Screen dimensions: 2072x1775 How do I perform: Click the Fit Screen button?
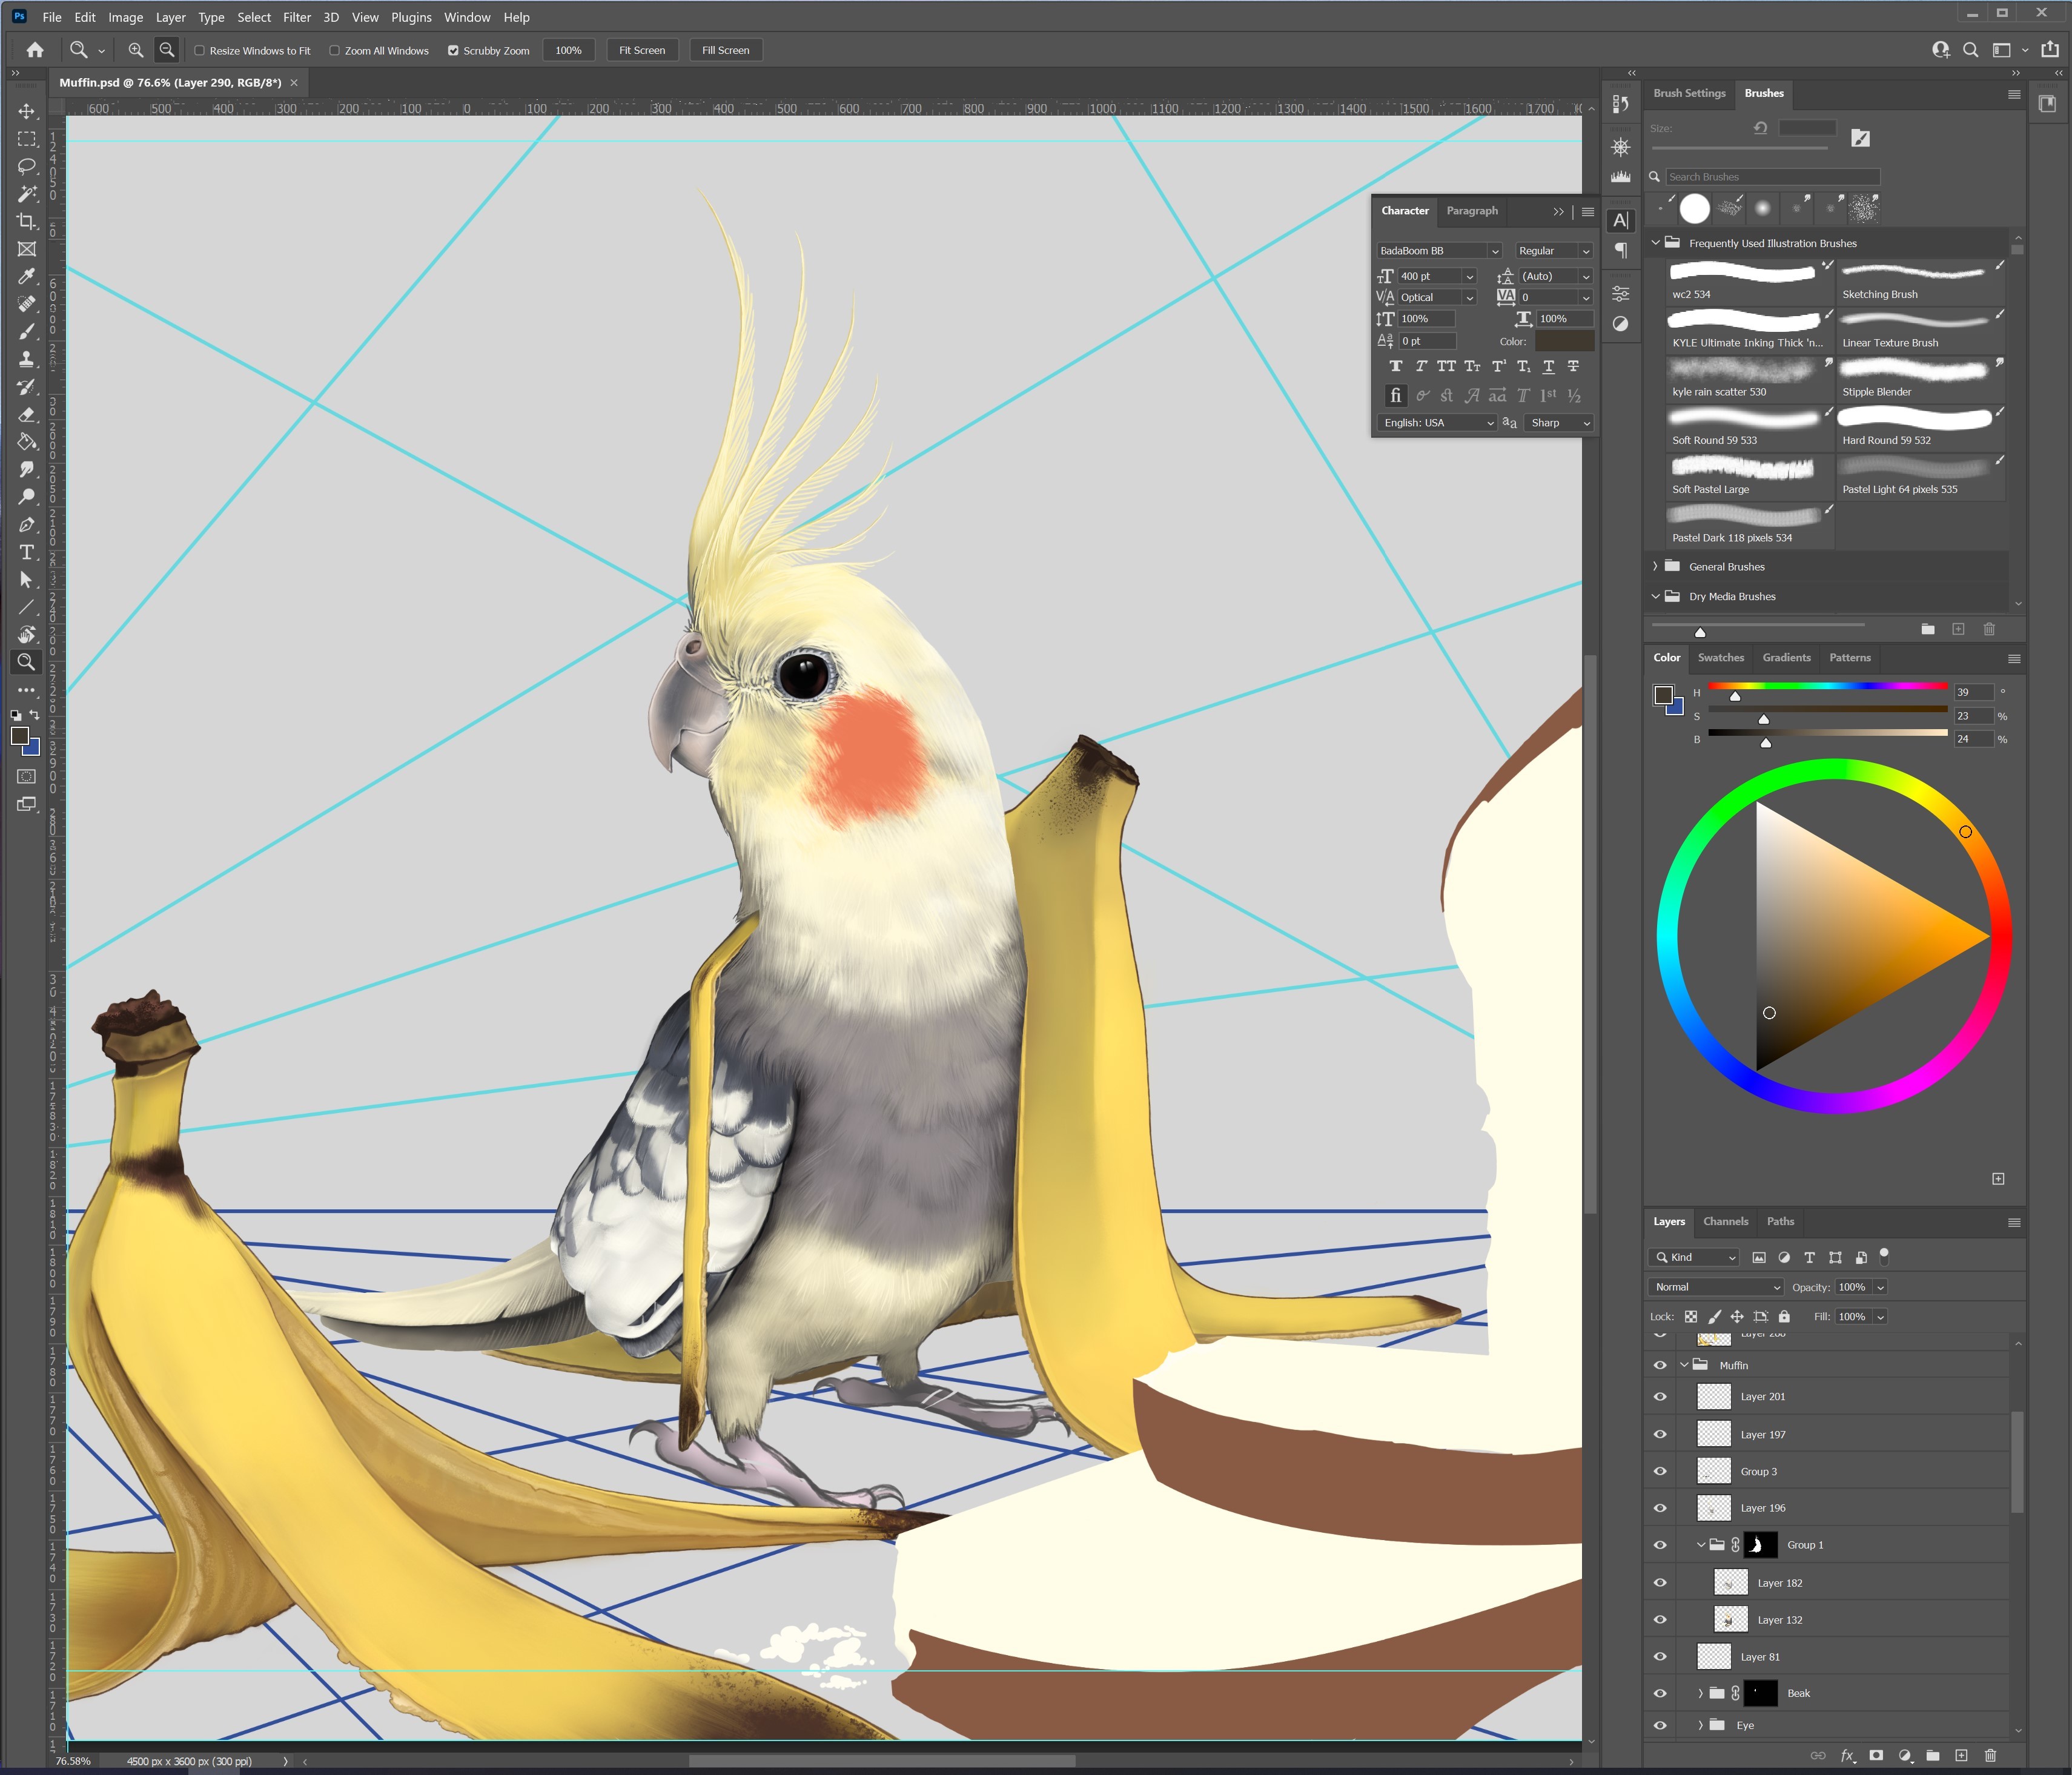(x=642, y=50)
